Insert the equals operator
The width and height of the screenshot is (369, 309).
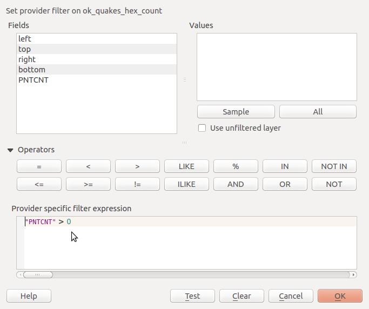(x=39, y=166)
